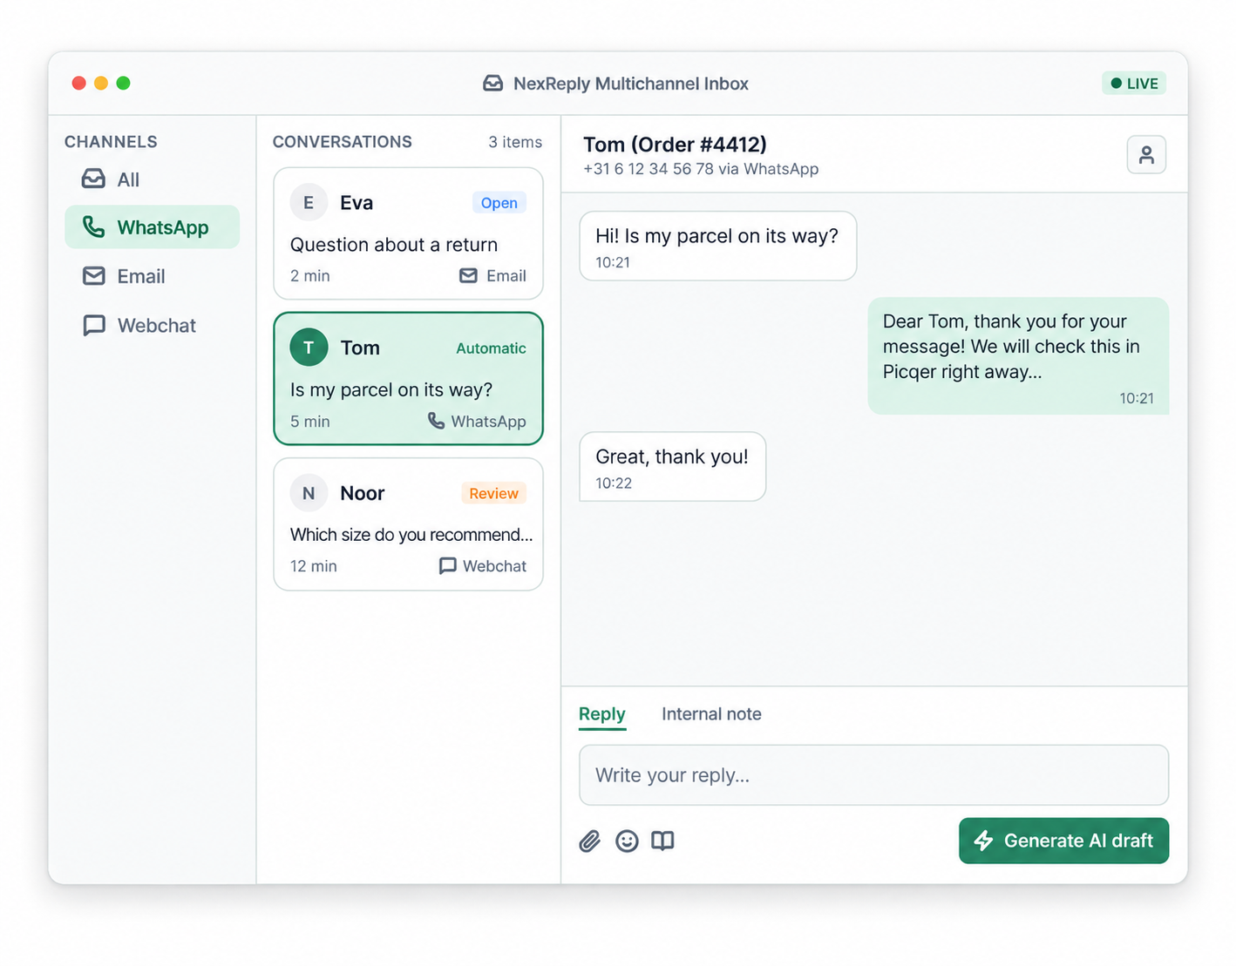
Task: Click the inbox icon in the title bar
Action: pos(493,84)
